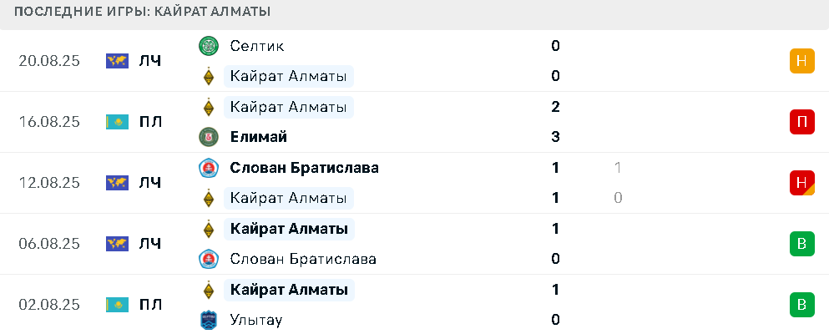This screenshot has width=829, height=334.
Task: Click Kazakhstan flag icon for 16.08.25 match
Action: (x=118, y=122)
